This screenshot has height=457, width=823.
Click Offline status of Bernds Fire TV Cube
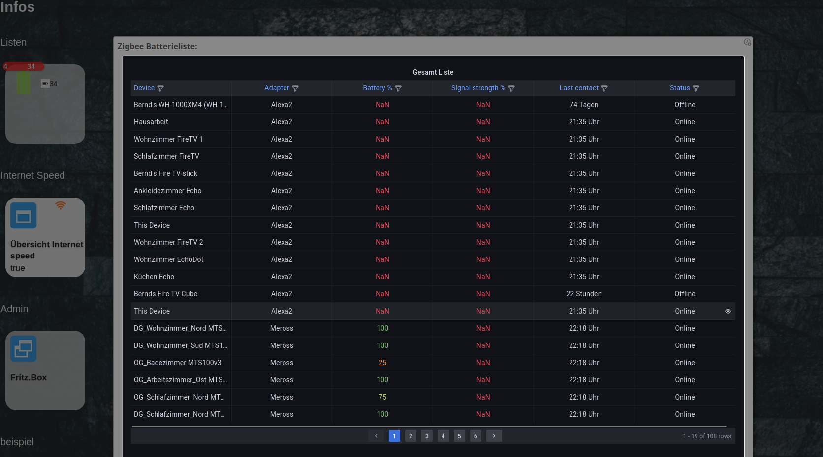[x=685, y=294]
